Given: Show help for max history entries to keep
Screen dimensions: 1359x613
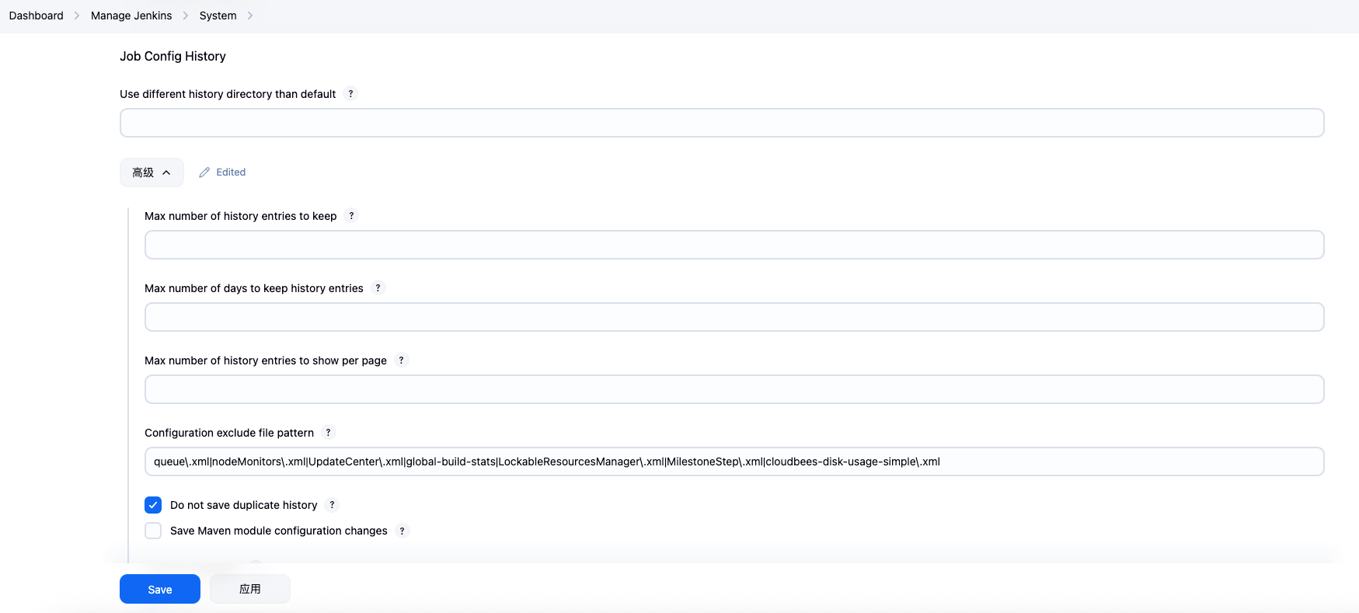Looking at the screenshot, I should [351, 216].
